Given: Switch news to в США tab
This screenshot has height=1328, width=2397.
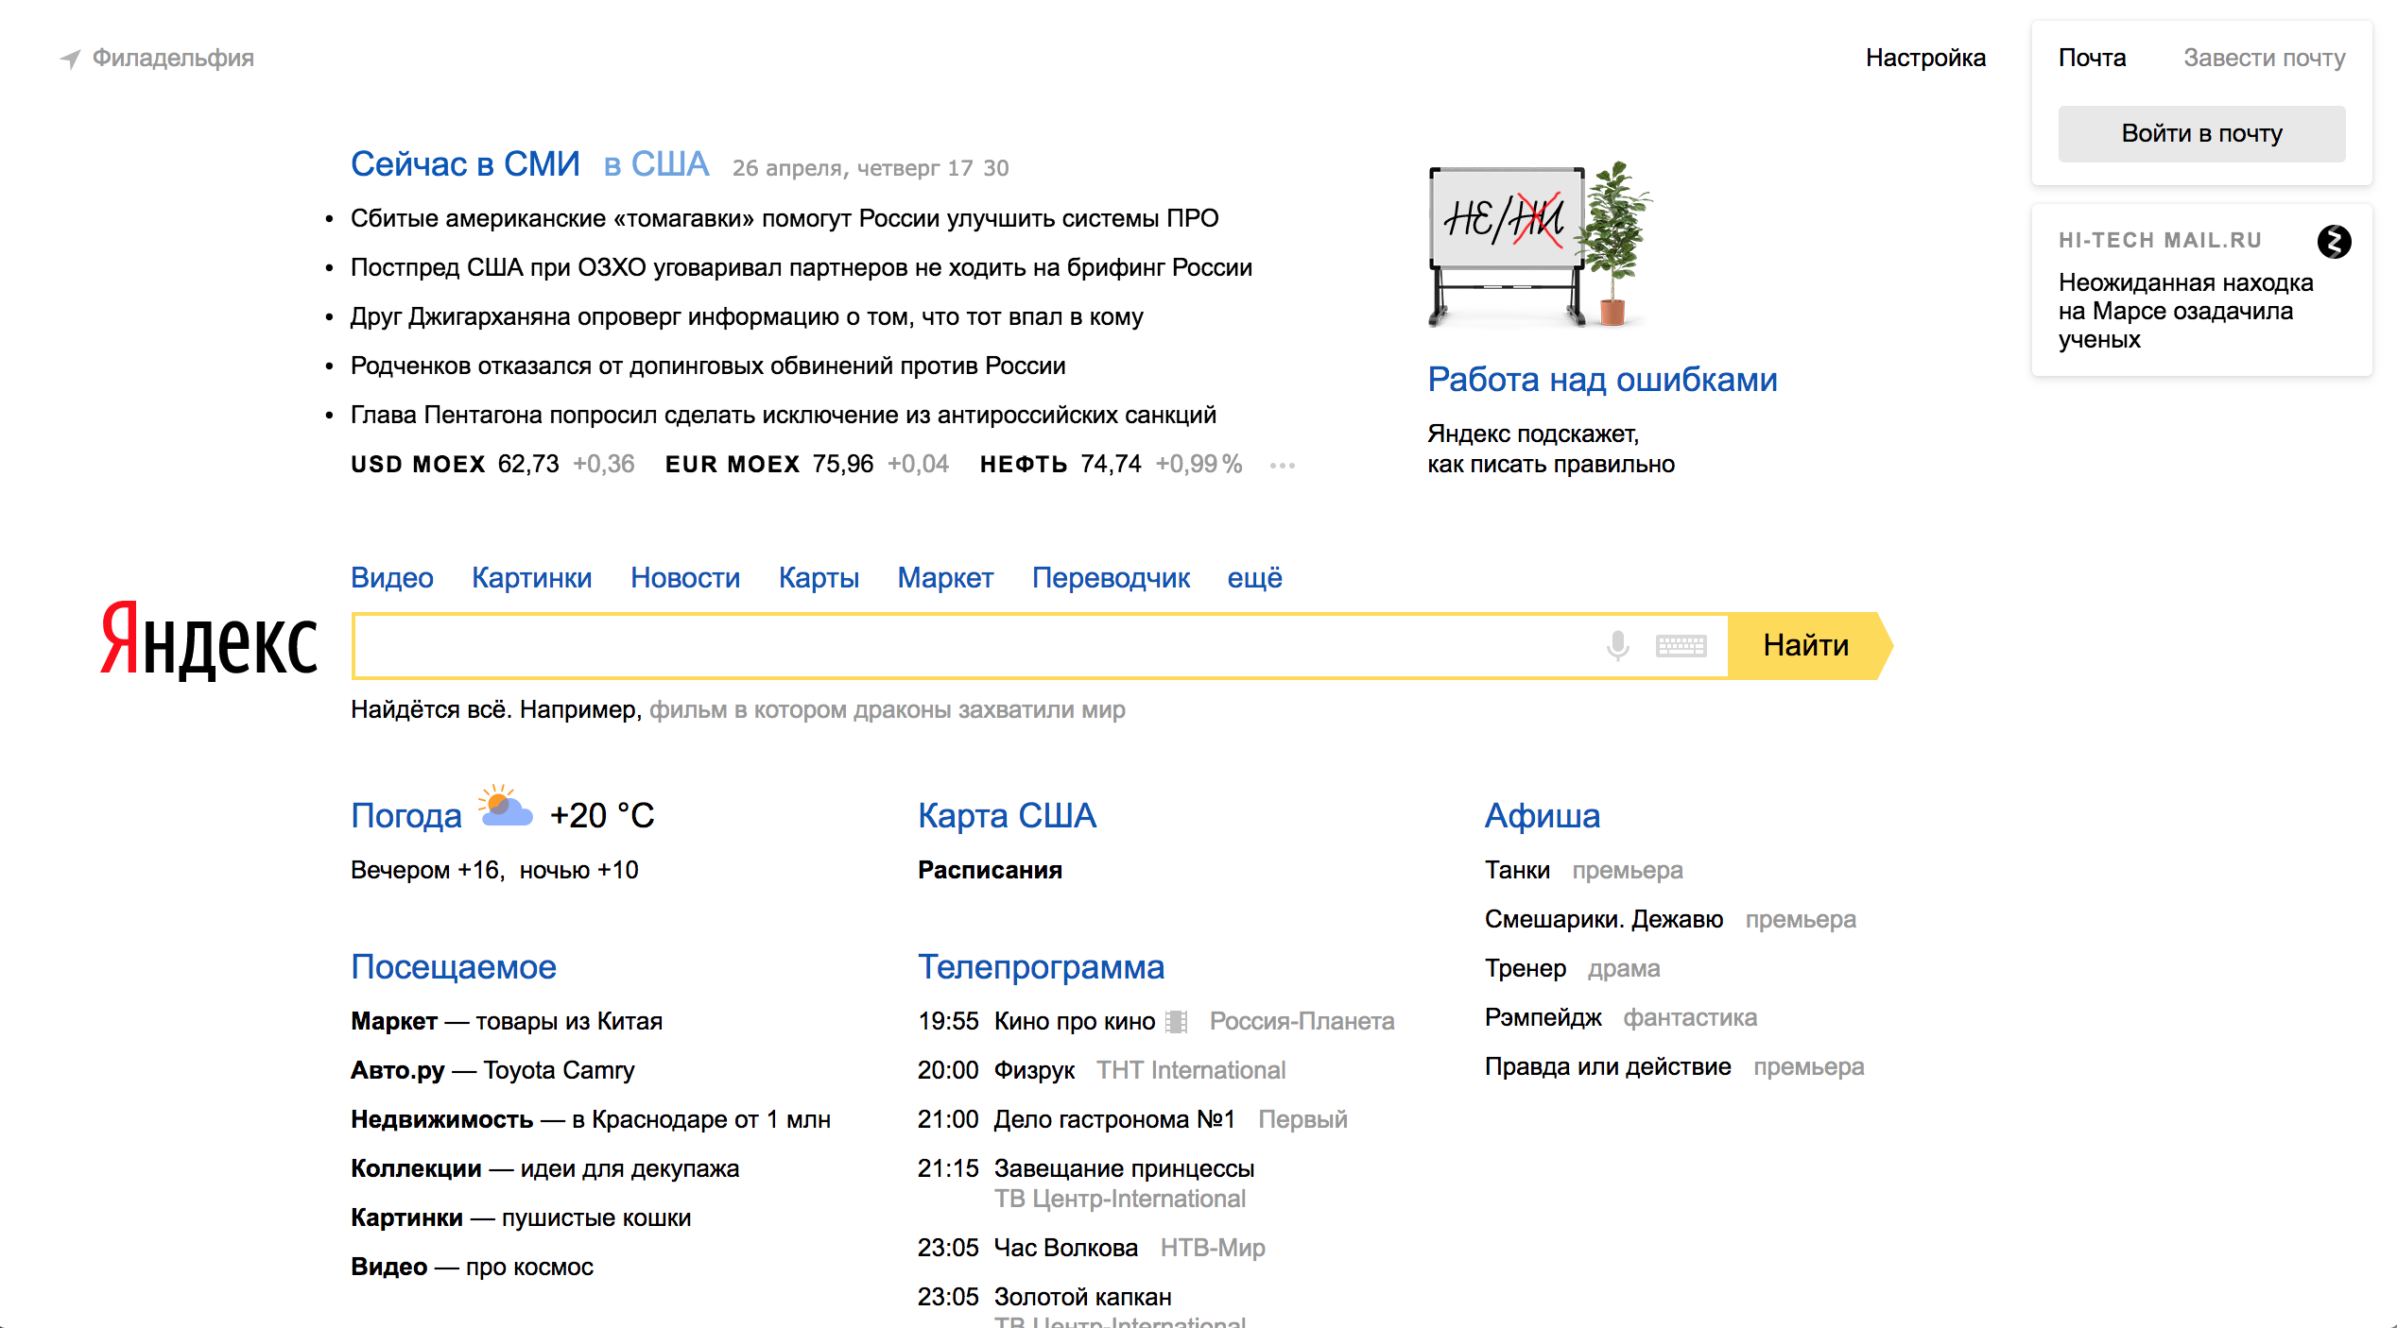Looking at the screenshot, I should [656, 164].
